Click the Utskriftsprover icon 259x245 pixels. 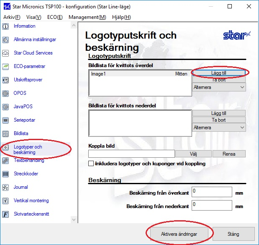(x=5, y=80)
